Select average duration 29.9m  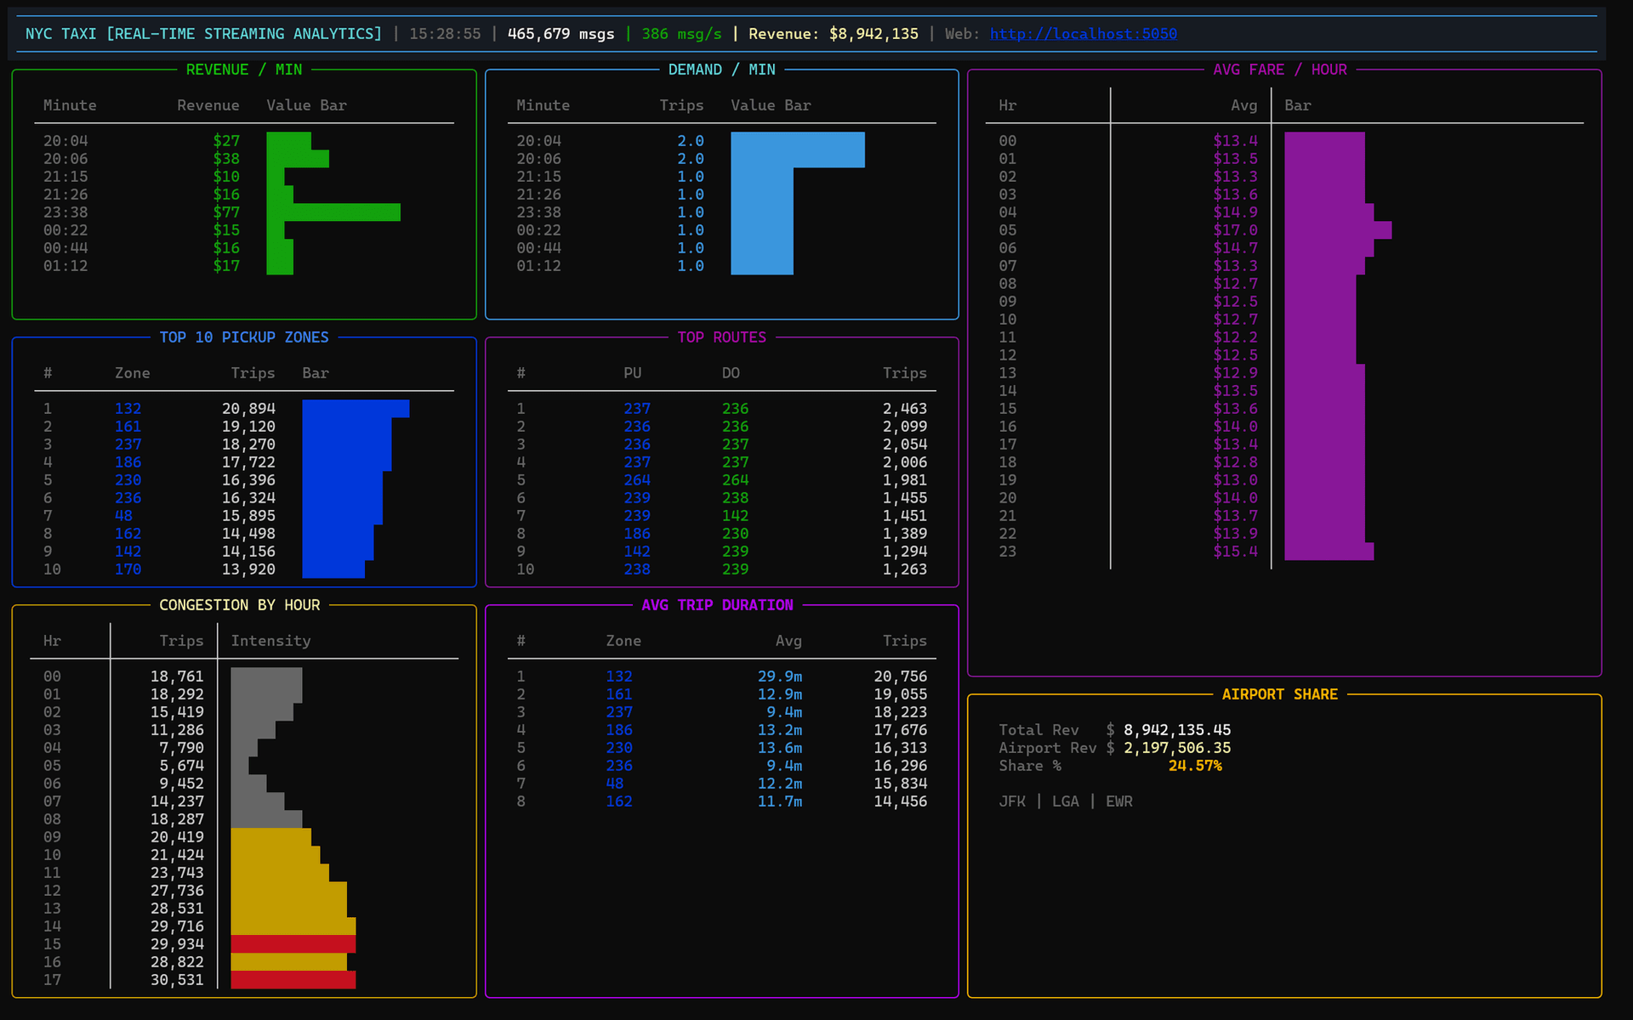pos(780,677)
